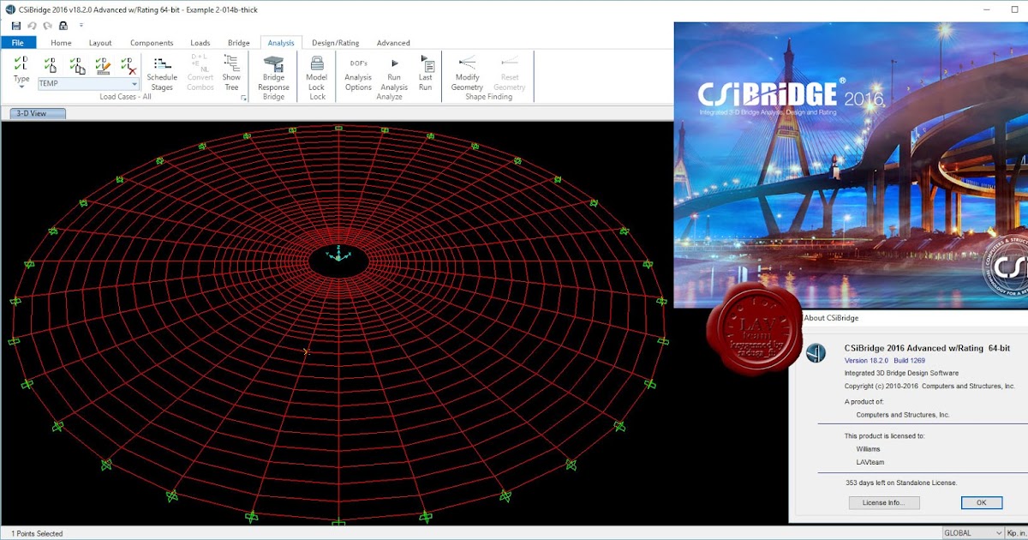This screenshot has height=540, width=1028.
Task: Open Bridge Response settings
Action: (x=273, y=74)
